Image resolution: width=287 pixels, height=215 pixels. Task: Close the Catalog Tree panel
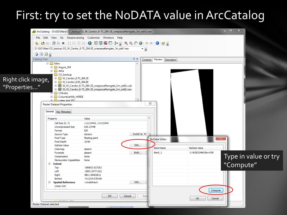(x=137, y=59)
